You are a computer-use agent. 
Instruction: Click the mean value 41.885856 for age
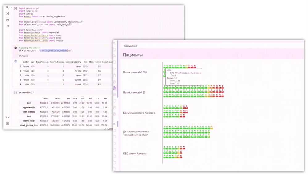tap(55, 103)
